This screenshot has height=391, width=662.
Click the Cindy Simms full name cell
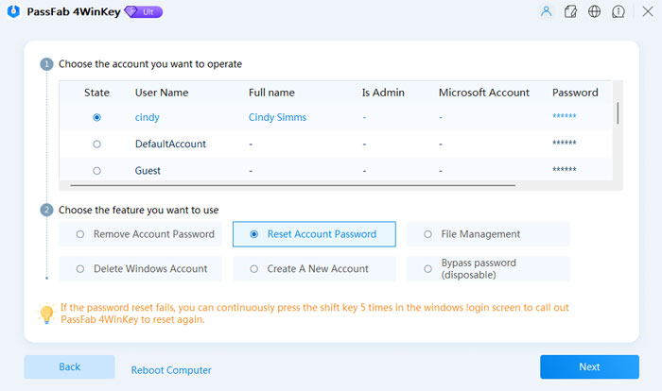click(277, 117)
